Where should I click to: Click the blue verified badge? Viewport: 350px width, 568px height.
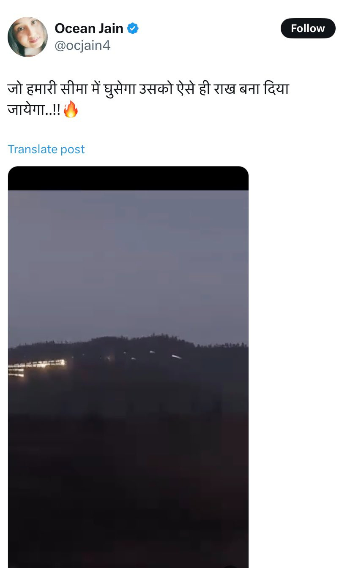(133, 28)
